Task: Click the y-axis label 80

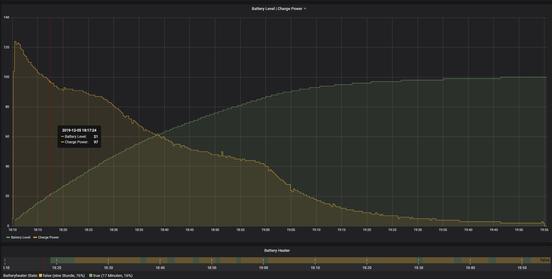Action: coord(7,107)
